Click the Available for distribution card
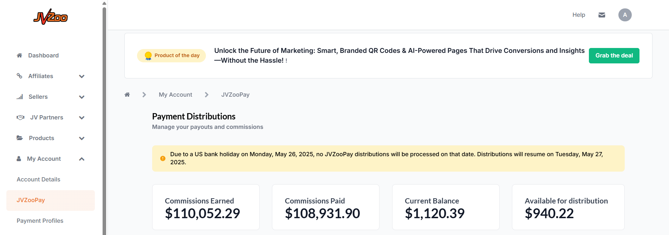This screenshot has height=235, width=669. 568,207
